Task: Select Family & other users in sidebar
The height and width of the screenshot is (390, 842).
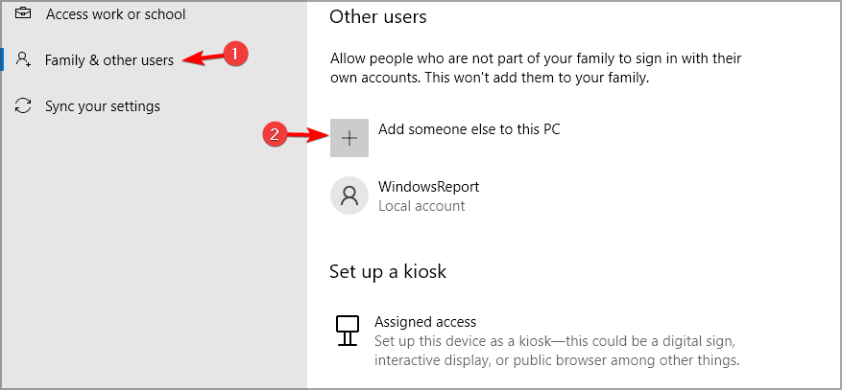Action: click(x=109, y=60)
